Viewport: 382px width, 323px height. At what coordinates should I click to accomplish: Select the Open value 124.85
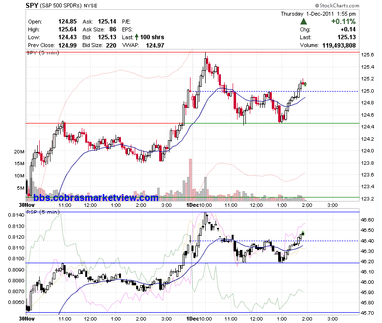[x=67, y=22]
